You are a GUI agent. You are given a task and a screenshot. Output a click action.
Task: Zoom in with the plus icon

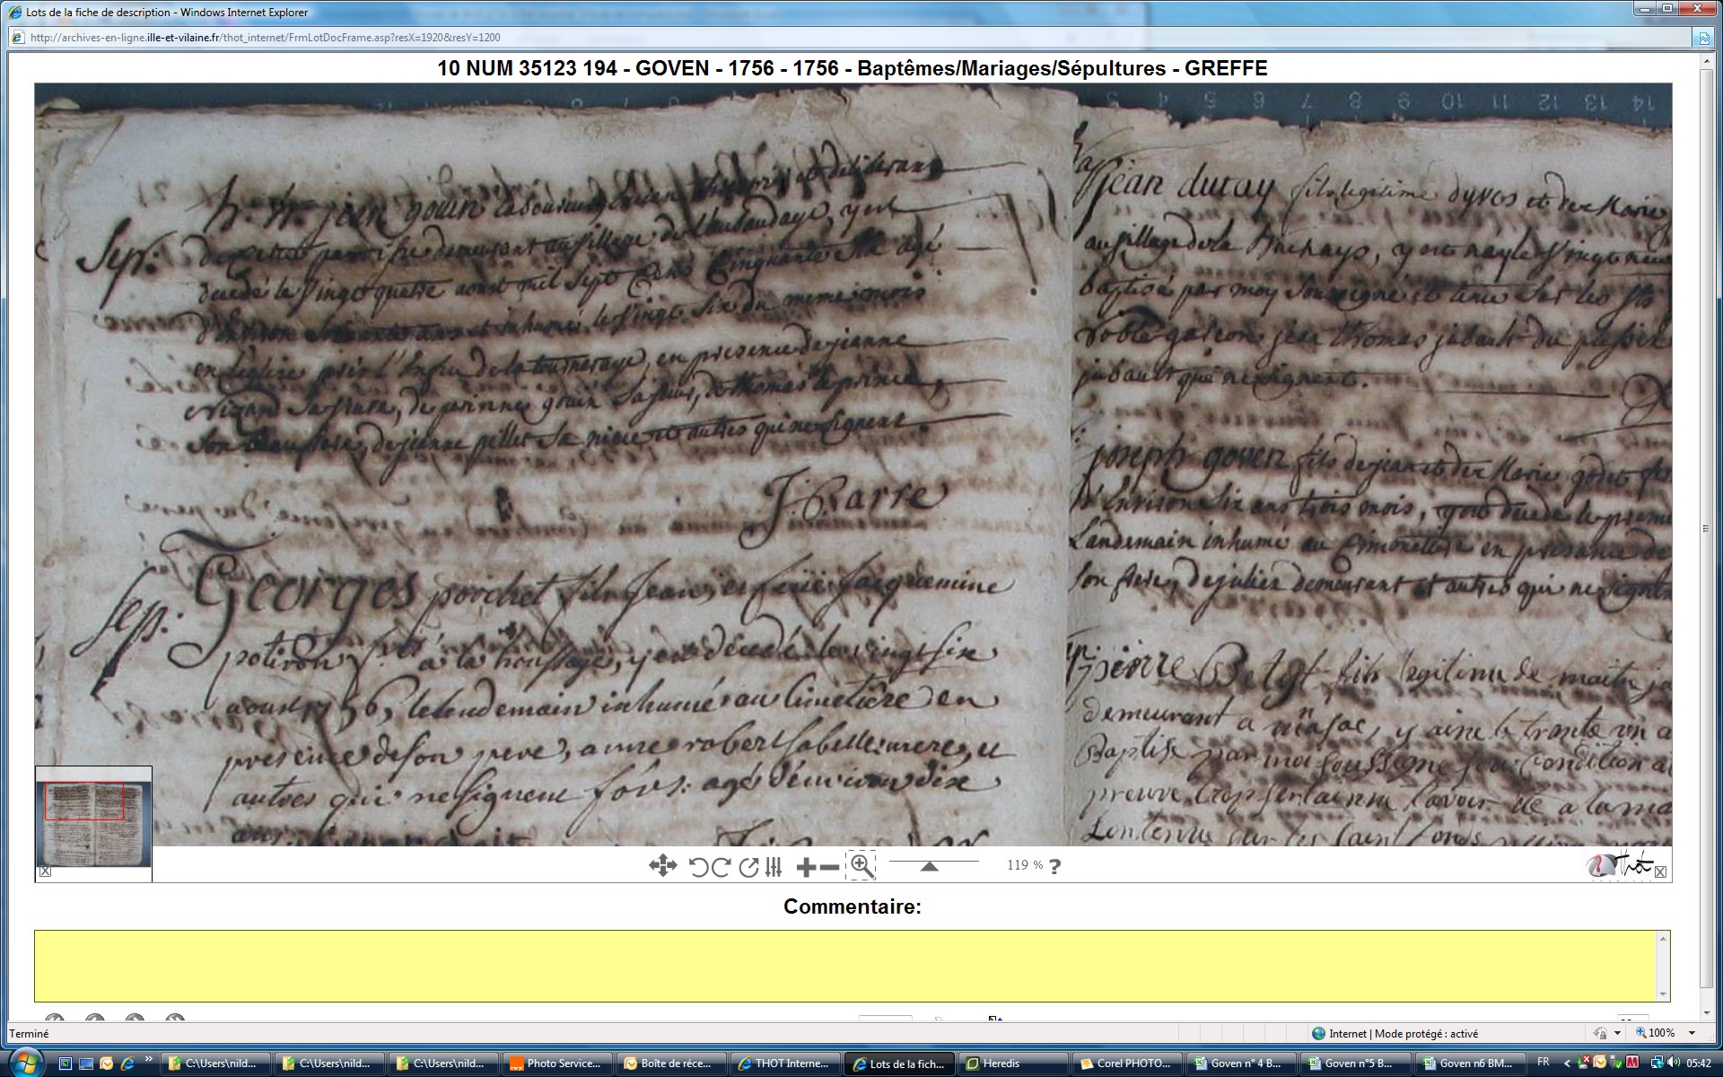tap(806, 867)
